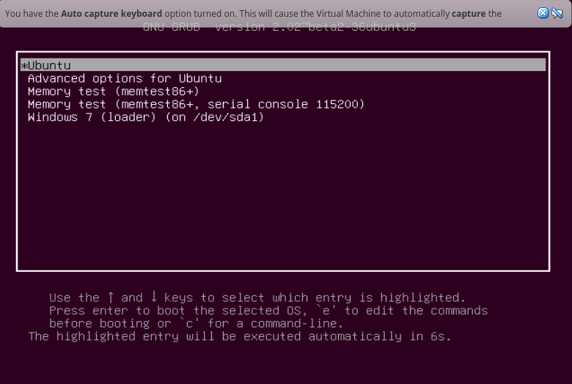The image size is (572, 384).
Task: Click the down arrow symbol in help text
Action: coord(154,296)
